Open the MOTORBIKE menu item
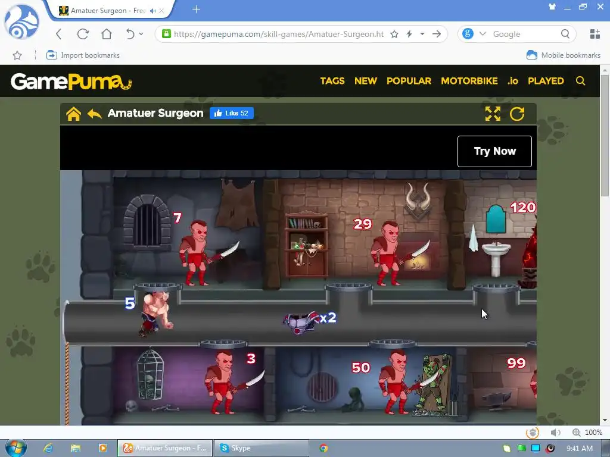 469,81
